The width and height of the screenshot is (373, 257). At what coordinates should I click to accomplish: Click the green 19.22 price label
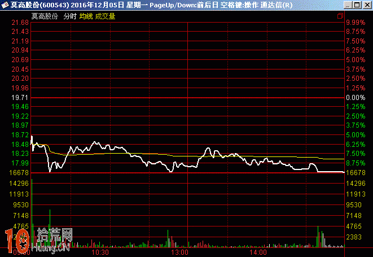pyautogui.click(x=20, y=116)
